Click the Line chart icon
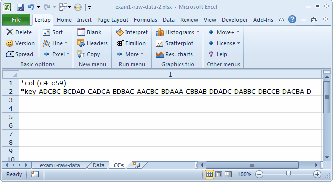Screen dimensions: 333x182 click(x=46, y=43)
